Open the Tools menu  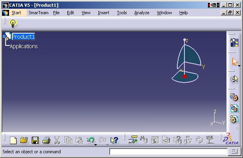pos(122,13)
